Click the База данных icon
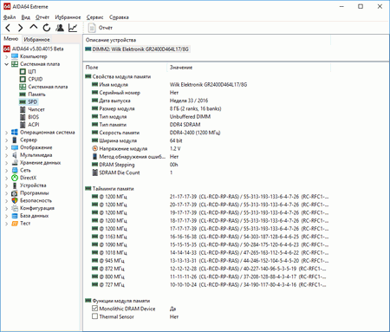 (15, 216)
